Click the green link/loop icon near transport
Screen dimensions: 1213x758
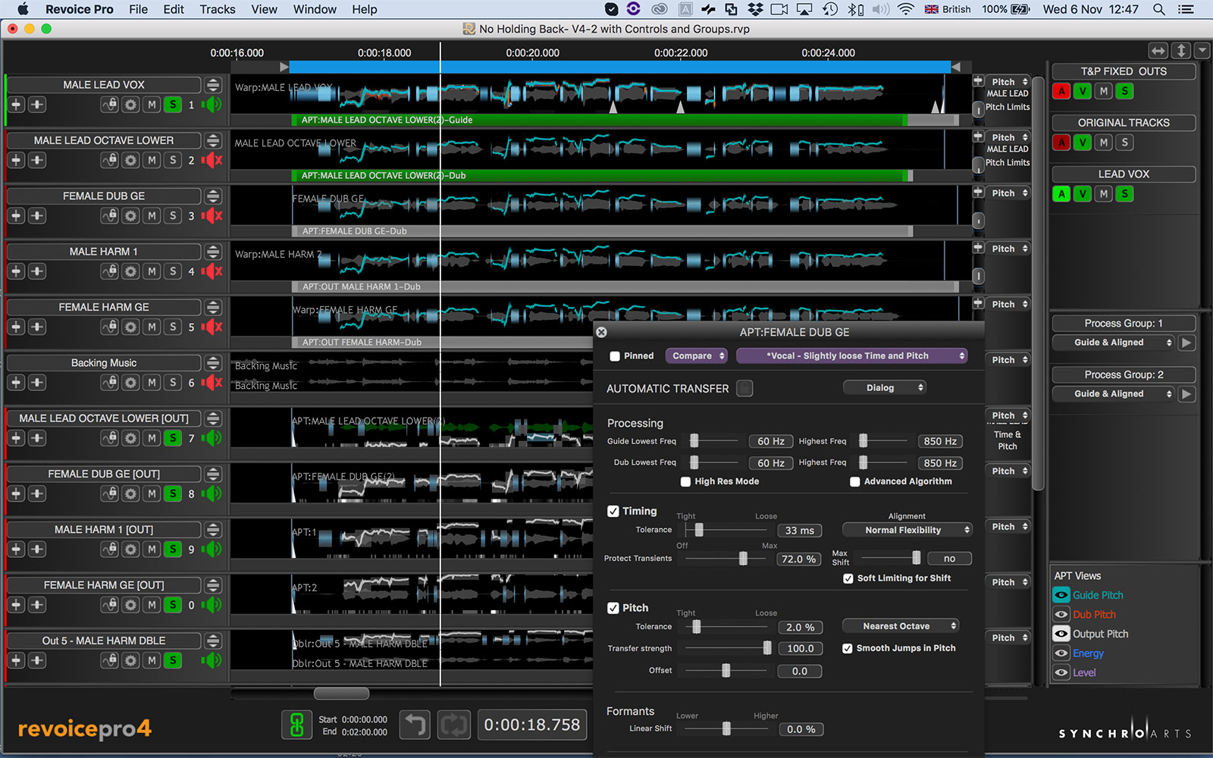[x=296, y=725]
